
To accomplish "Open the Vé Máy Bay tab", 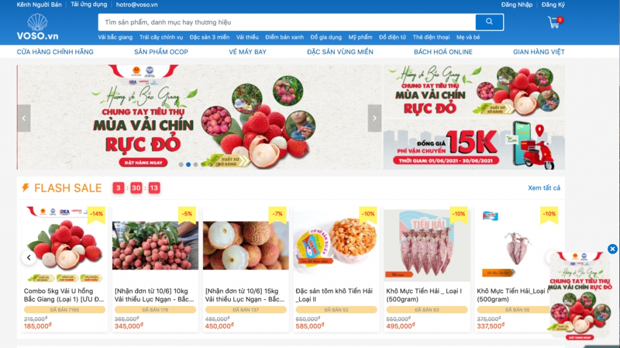I will click(248, 52).
